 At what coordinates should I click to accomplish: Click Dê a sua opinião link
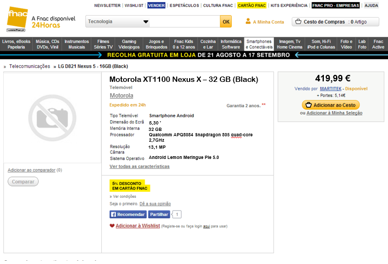pos(155,204)
